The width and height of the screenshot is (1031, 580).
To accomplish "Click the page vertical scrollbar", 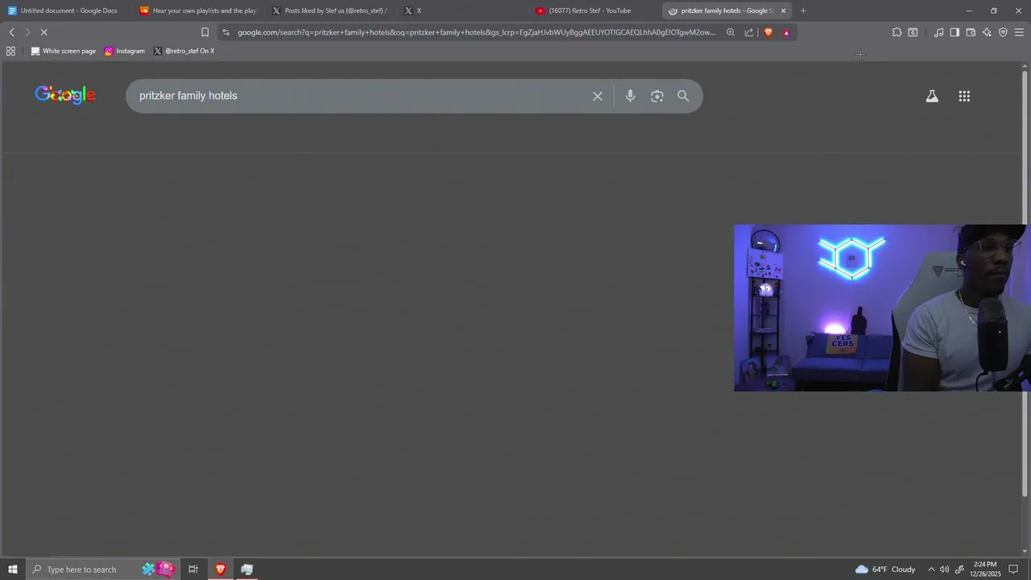I will (x=1026, y=282).
